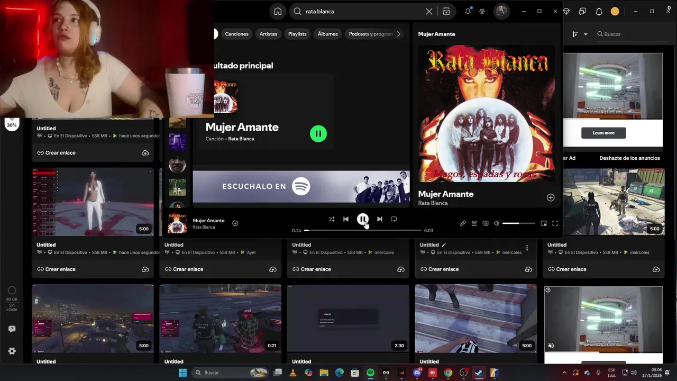Screen dimensions: 677x381
Task: Open Spotify from taskbar
Action: (x=370, y=373)
